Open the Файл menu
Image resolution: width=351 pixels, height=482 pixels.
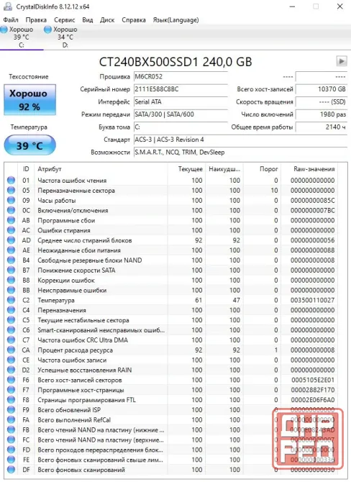[11, 20]
